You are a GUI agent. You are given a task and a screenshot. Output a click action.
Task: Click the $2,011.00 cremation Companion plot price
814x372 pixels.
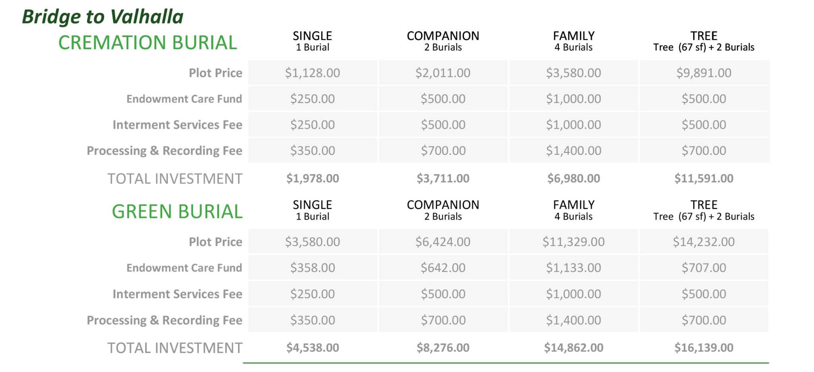[x=443, y=73]
